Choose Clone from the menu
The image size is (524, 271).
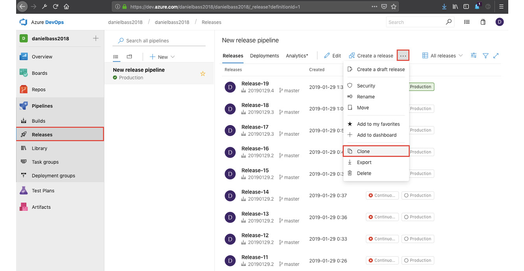[x=376, y=151]
